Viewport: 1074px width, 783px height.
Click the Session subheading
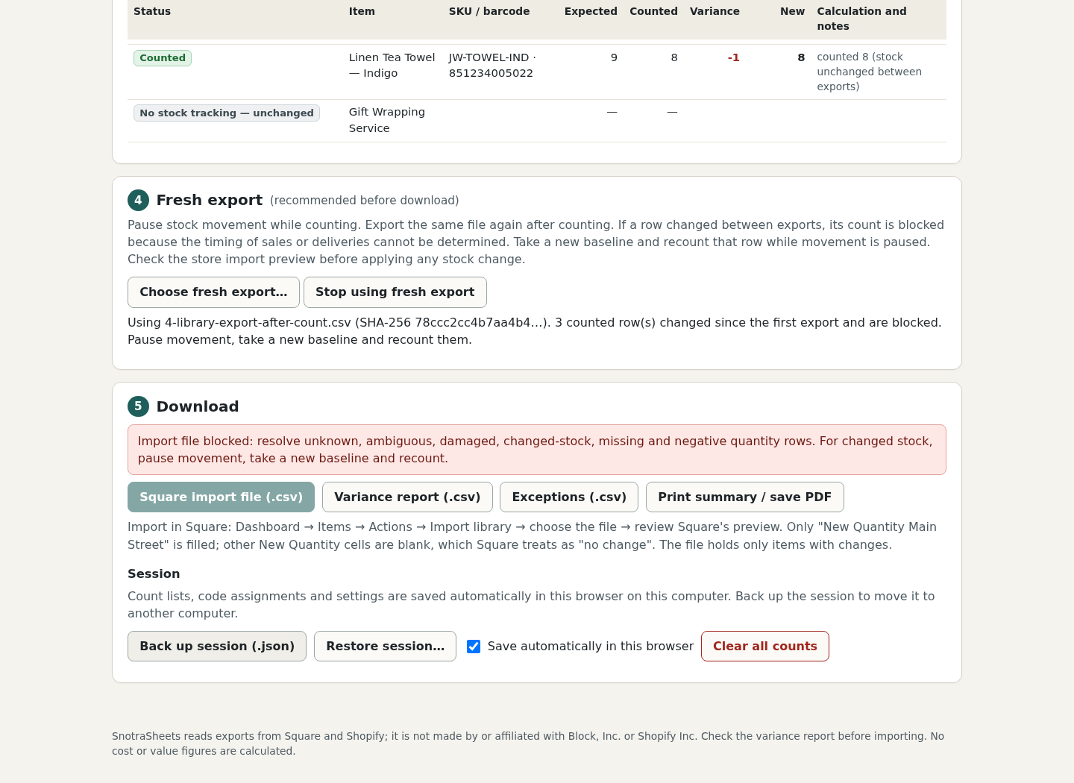[x=154, y=574]
